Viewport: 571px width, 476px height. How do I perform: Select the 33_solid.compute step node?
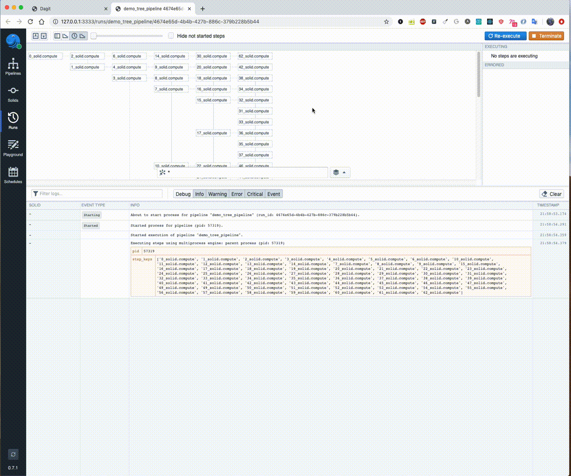255,122
